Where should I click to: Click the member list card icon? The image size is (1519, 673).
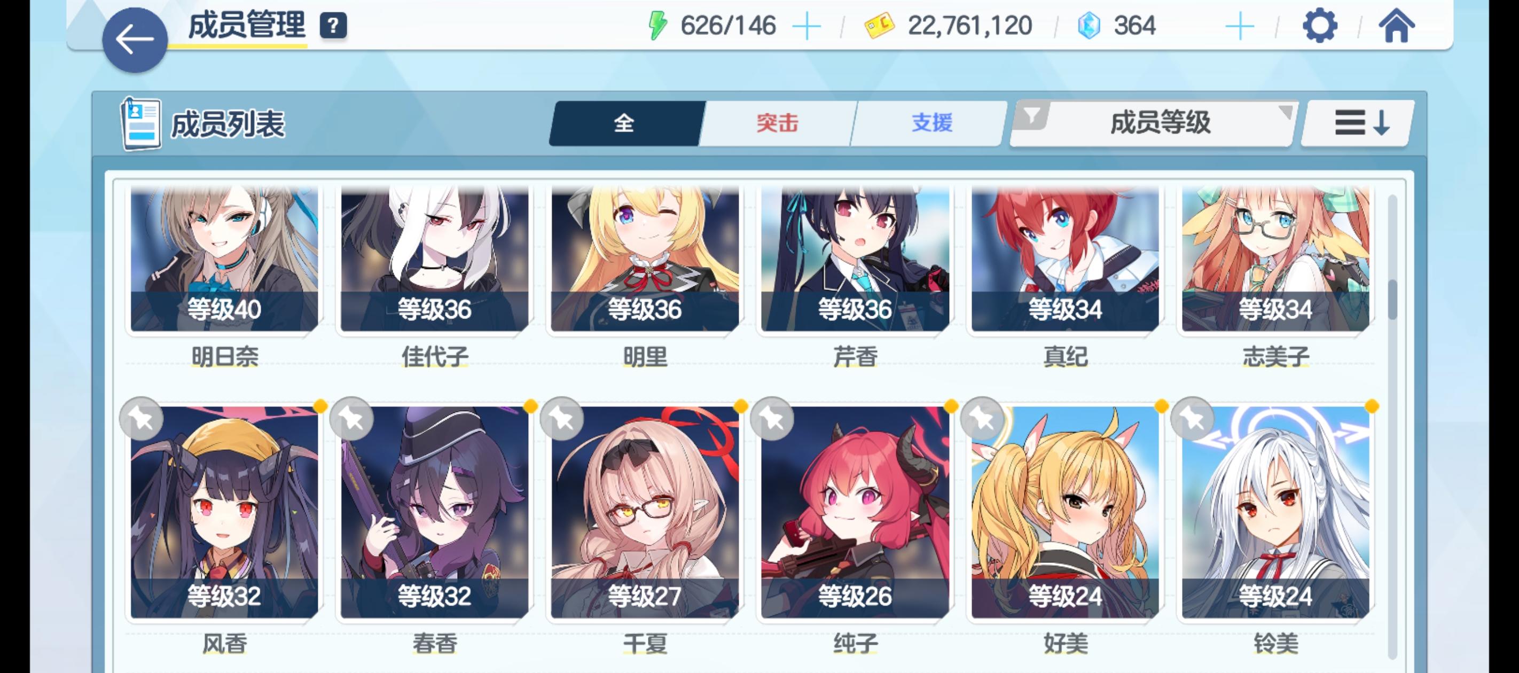[x=141, y=124]
